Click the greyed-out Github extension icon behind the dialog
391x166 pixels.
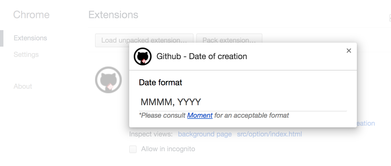point(108,80)
